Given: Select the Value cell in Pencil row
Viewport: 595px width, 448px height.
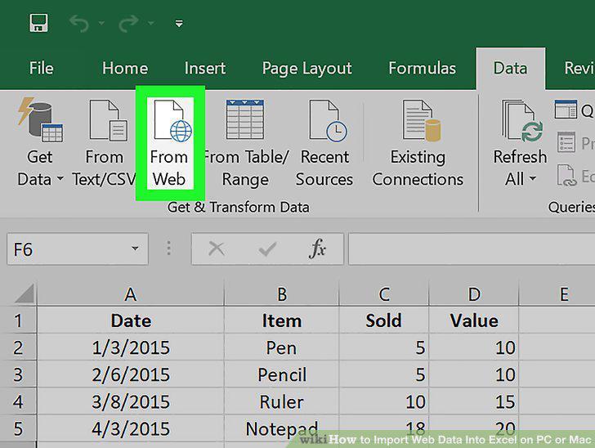Looking at the screenshot, I should point(474,374).
